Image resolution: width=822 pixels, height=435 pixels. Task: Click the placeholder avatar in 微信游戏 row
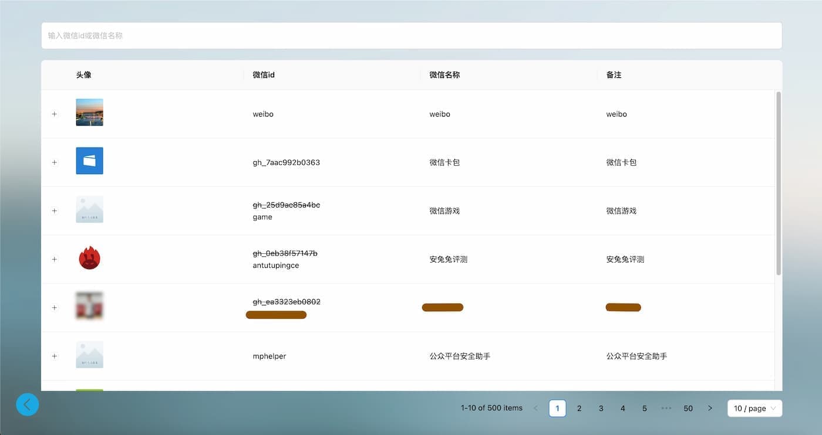click(89, 209)
